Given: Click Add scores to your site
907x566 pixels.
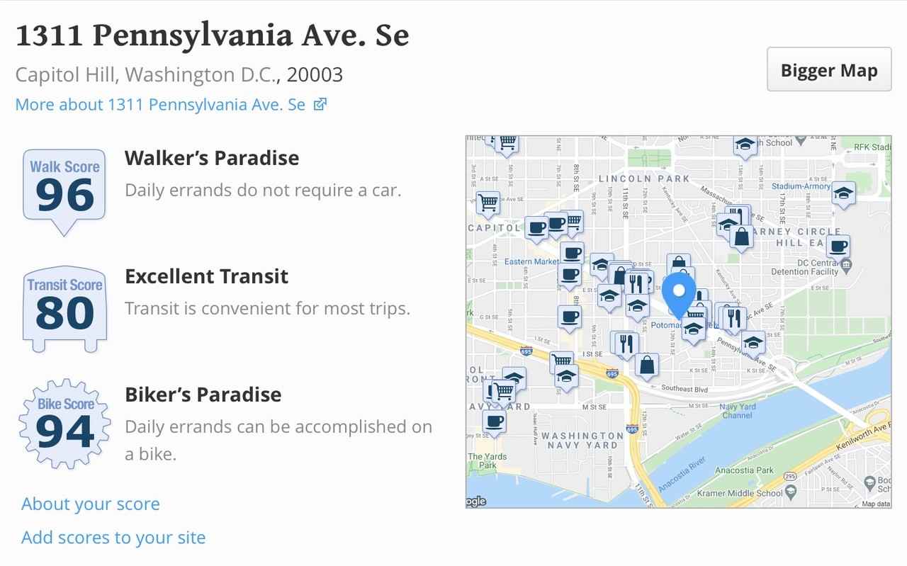Looking at the screenshot, I should [x=113, y=537].
